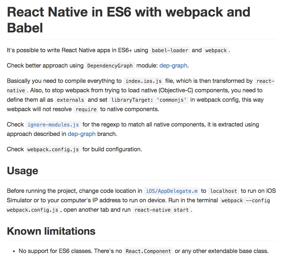Click the babel-loader code snippet
The height and width of the screenshot is (258, 282).
tap(170, 50)
